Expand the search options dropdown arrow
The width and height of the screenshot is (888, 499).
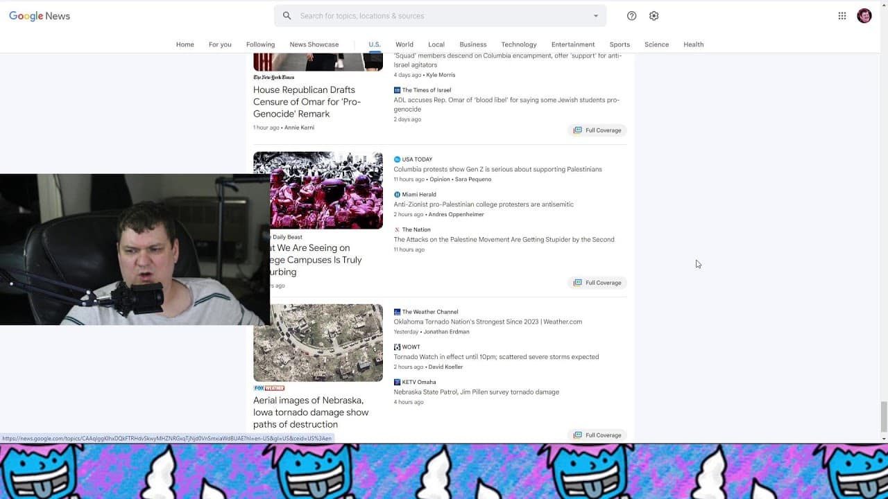[595, 16]
